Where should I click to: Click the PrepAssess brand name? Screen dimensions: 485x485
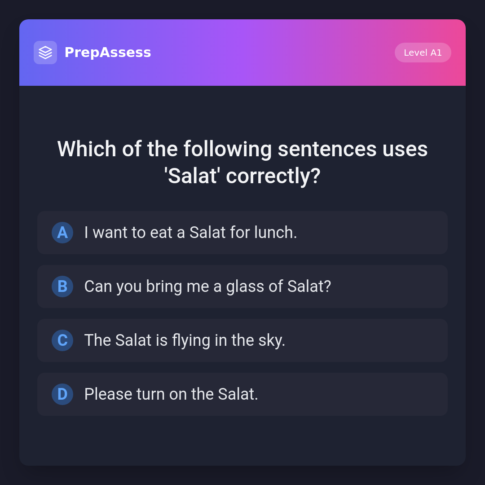tap(108, 53)
